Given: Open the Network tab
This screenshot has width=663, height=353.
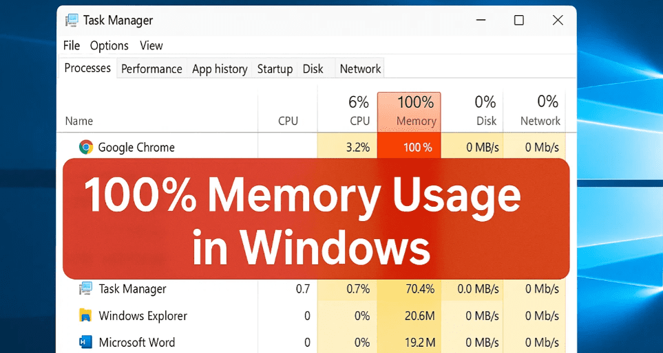Looking at the screenshot, I should (x=360, y=69).
